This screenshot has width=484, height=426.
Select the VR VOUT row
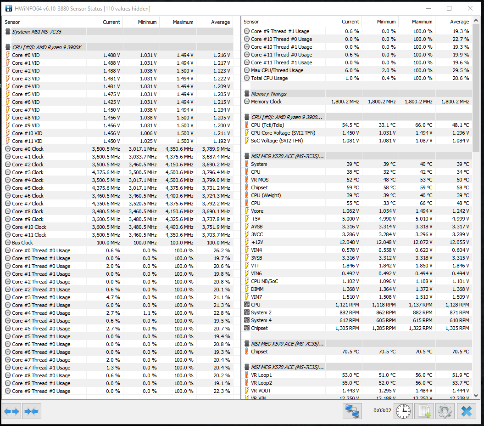357,391
